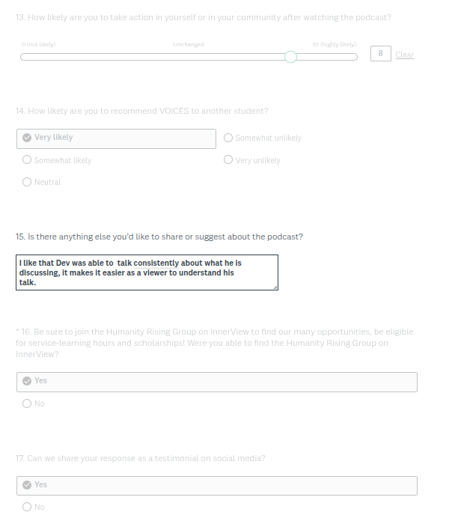Click the question 15 heading text
The width and height of the screenshot is (455, 521).
[159, 237]
